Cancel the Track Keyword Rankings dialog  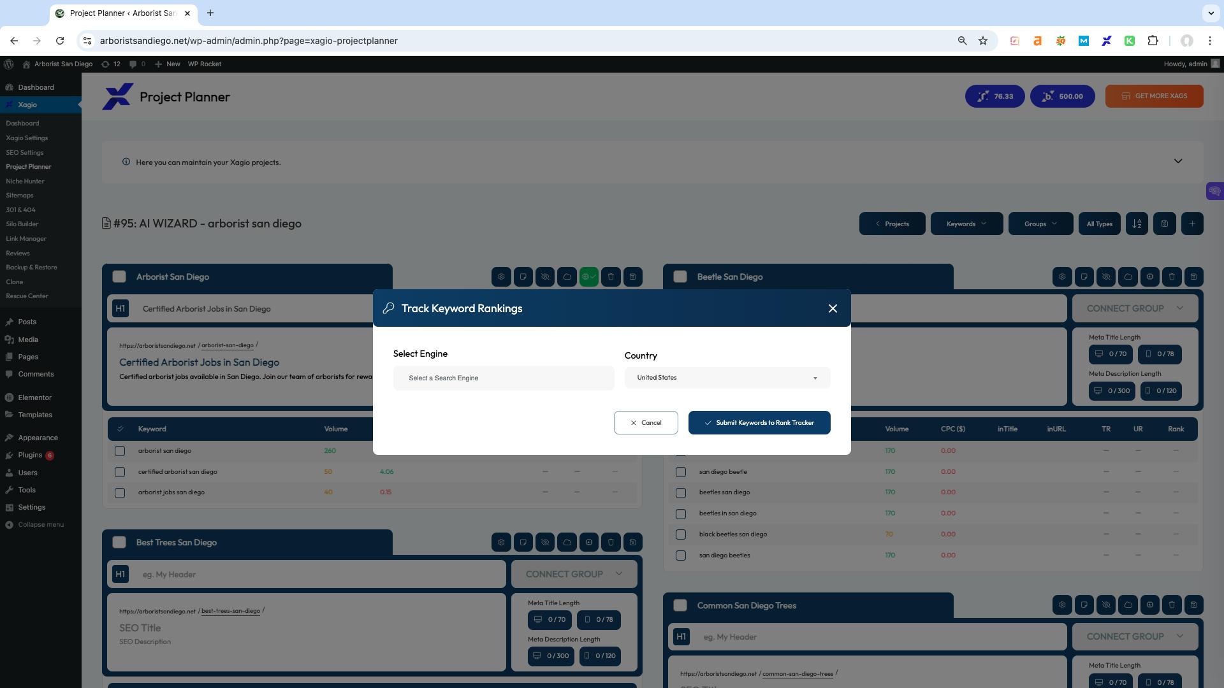point(646,423)
